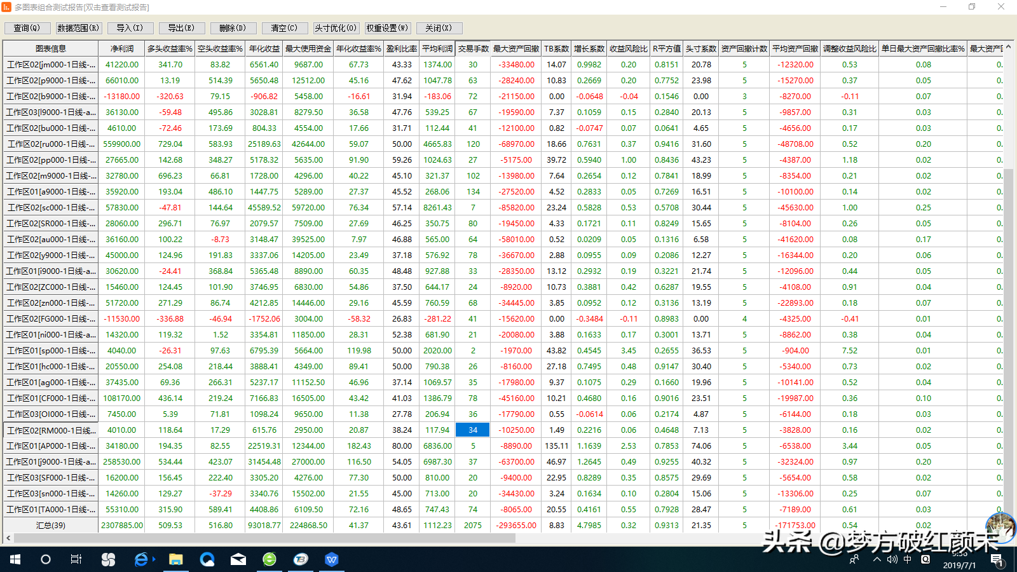
Task: Select the row 工作区01[CF000-1日线
Action: pyautogui.click(x=51, y=398)
